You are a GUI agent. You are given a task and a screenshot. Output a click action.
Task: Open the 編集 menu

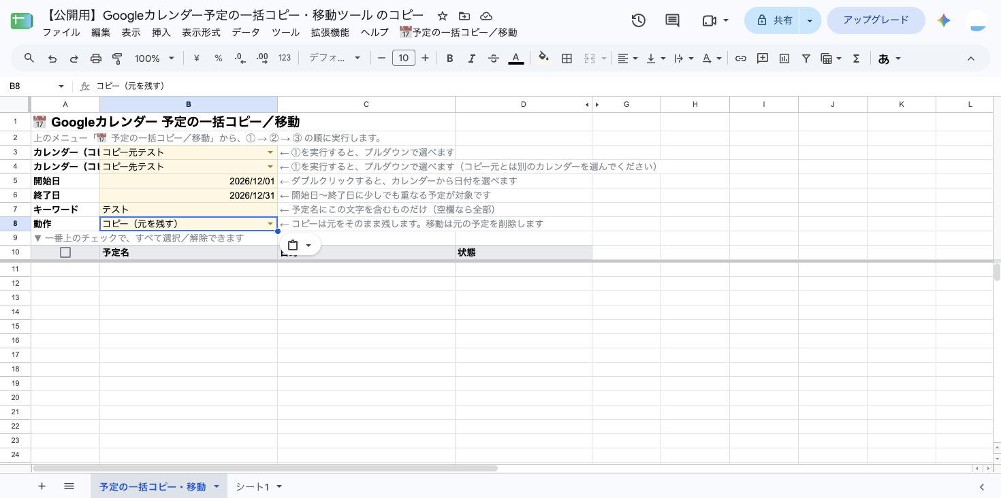coord(101,32)
